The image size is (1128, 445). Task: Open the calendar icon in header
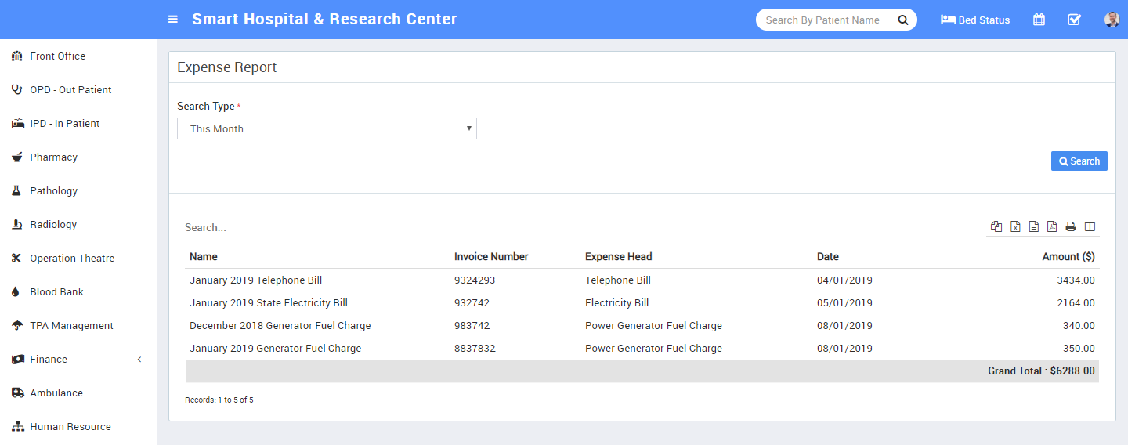point(1039,20)
